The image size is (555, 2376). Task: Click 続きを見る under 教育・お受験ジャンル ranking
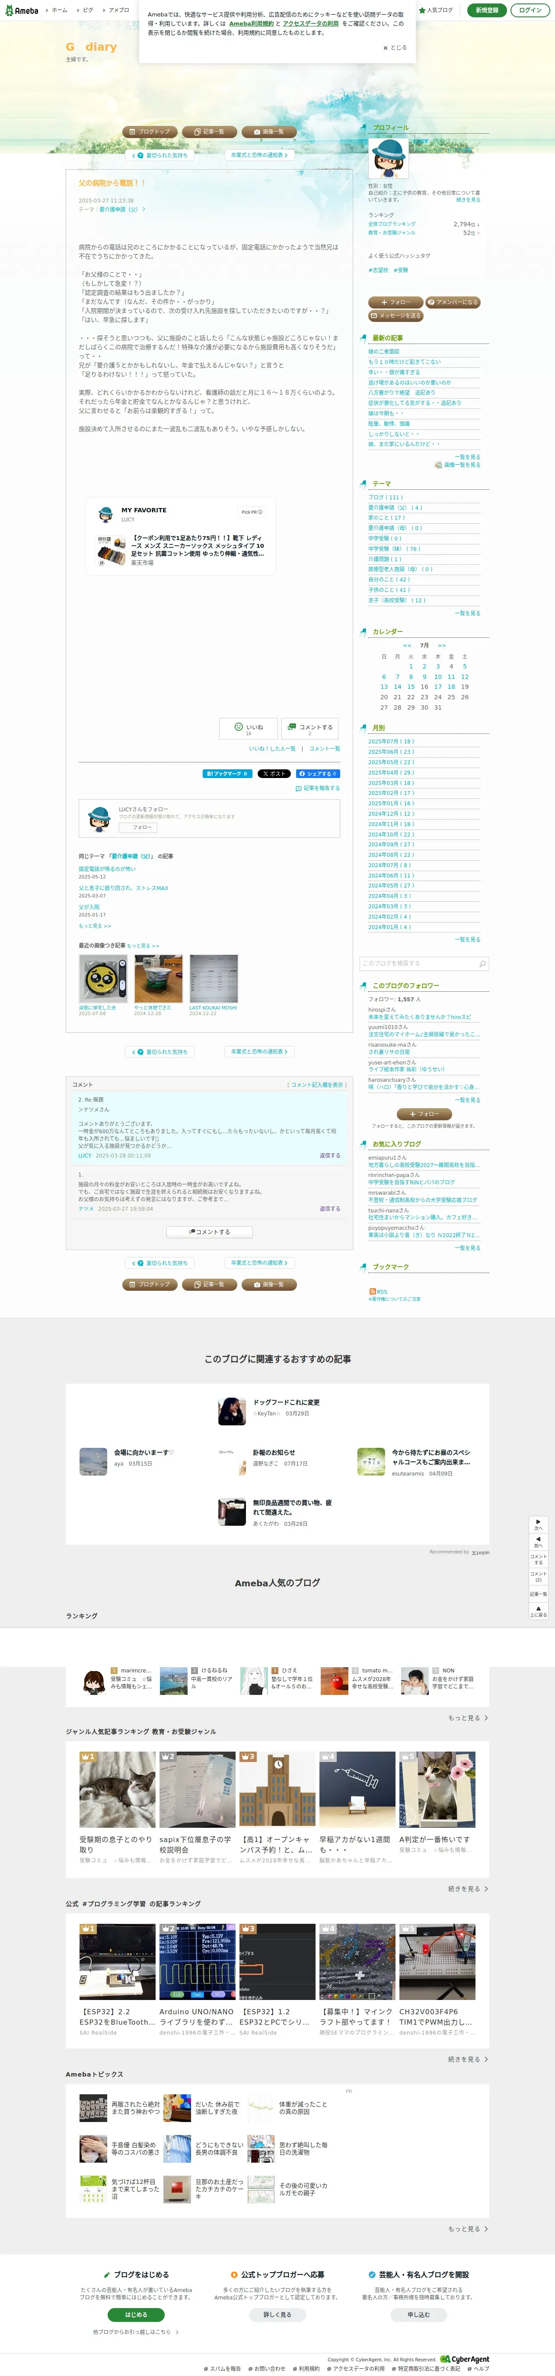469,1888
